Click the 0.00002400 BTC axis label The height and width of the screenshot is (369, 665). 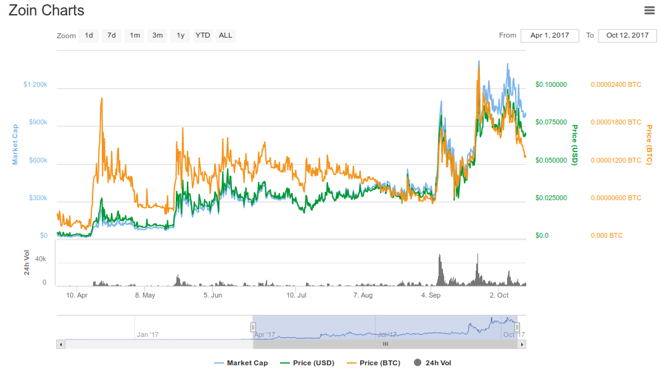click(616, 85)
